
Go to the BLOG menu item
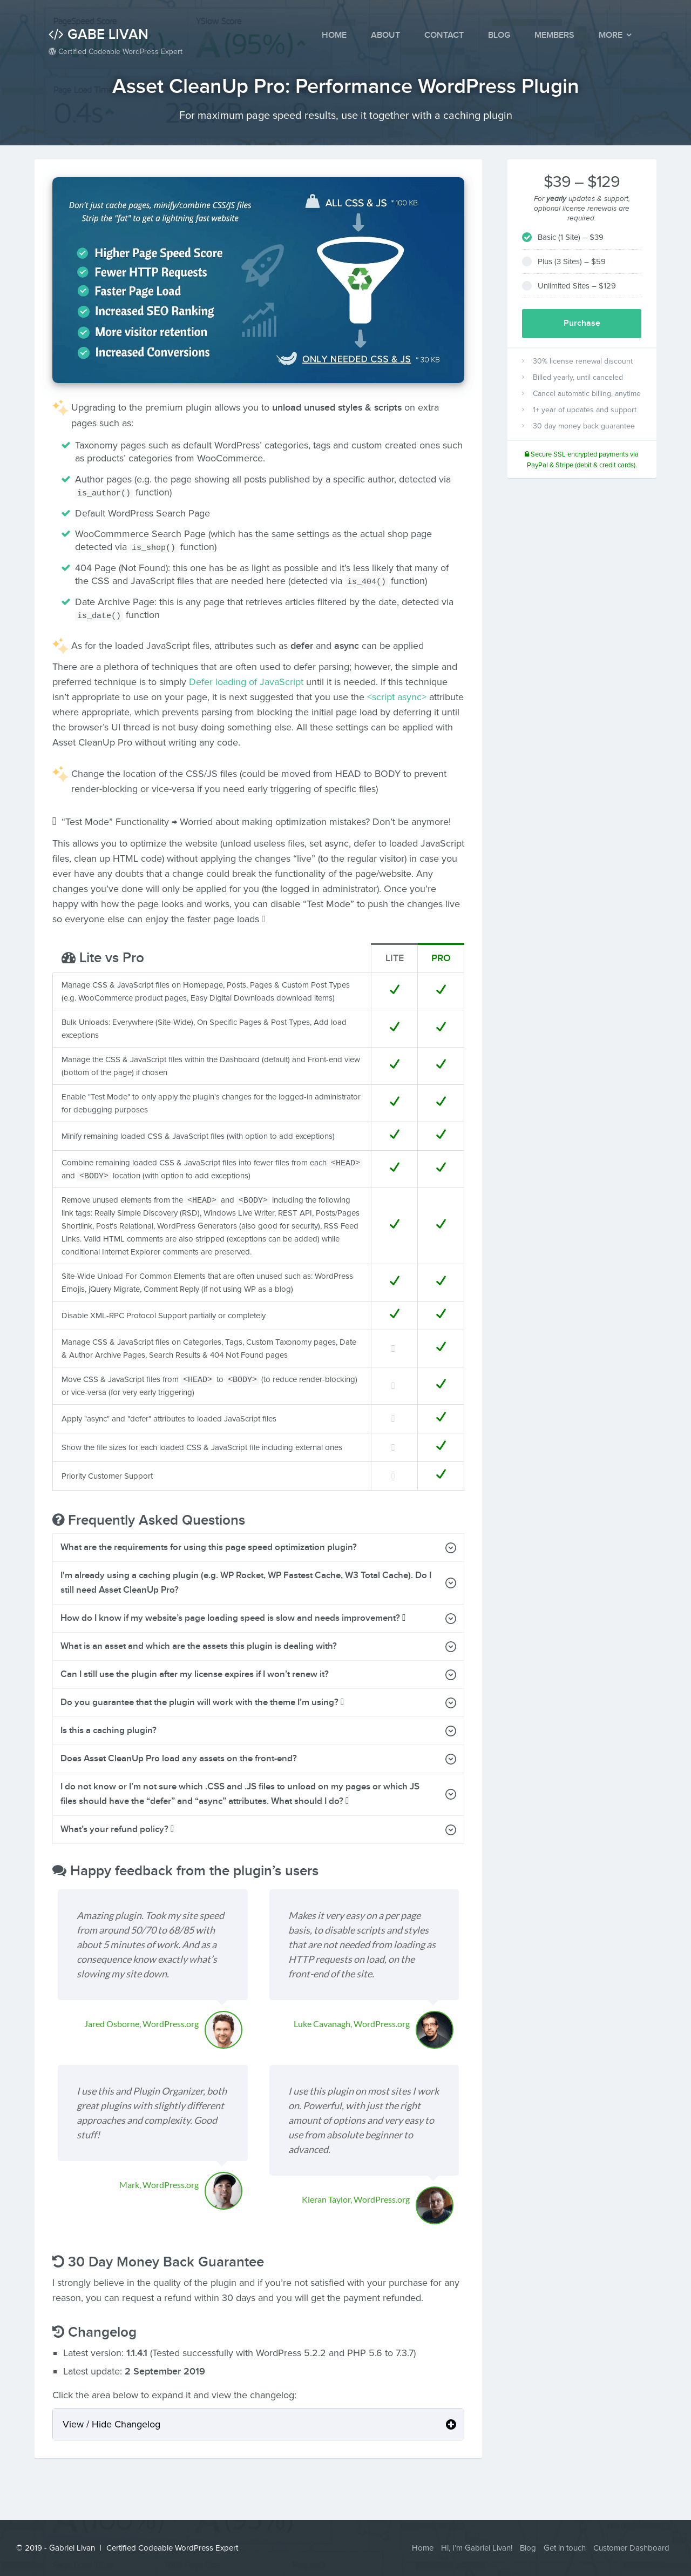[x=499, y=35]
